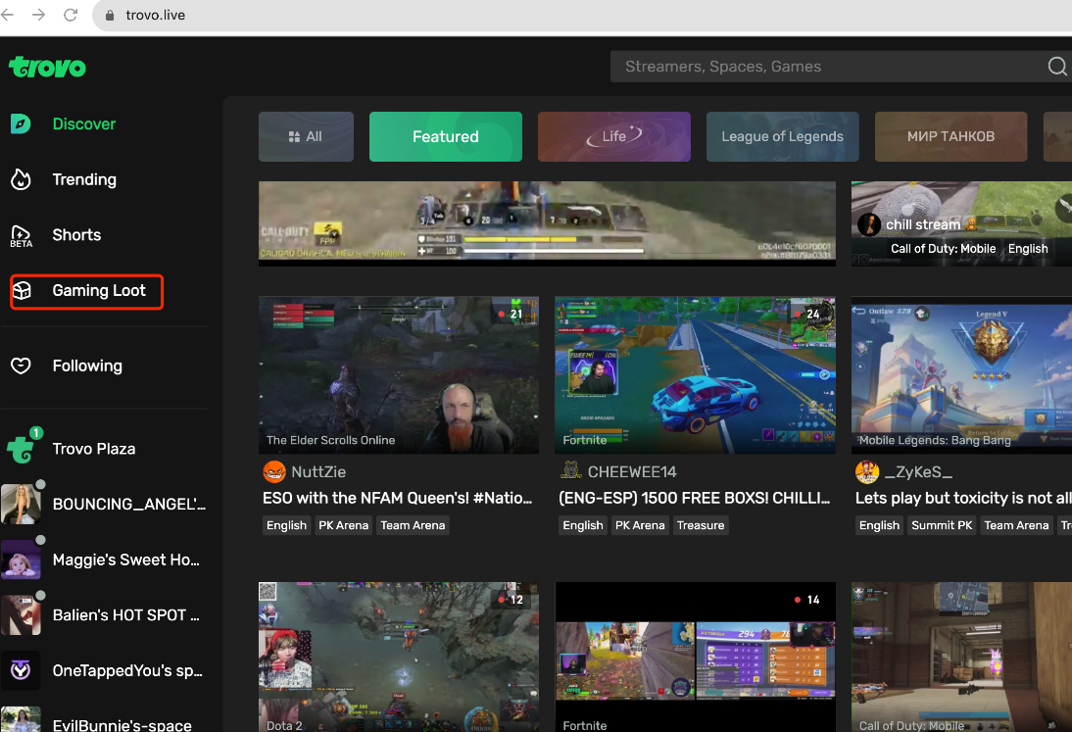Select the Featured category tab
Viewport: 1072px width, 732px height.
tap(445, 137)
